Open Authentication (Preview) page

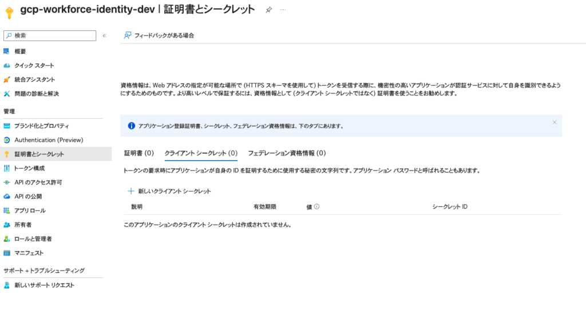click(x=49, y=140)
